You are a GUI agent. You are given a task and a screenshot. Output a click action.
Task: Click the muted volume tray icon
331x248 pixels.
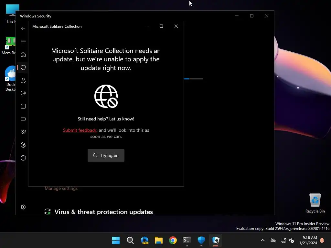point(292,240)
